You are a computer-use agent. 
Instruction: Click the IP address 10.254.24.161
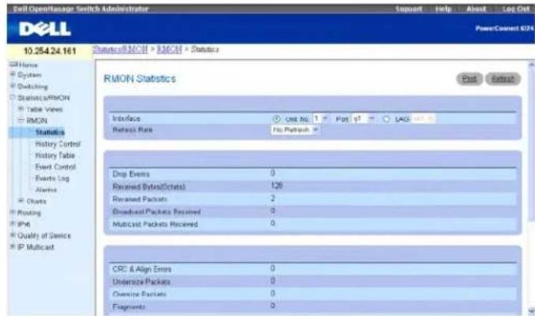tap(50, 51)
